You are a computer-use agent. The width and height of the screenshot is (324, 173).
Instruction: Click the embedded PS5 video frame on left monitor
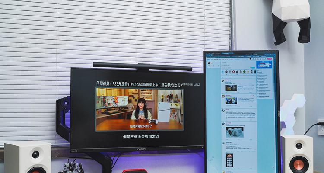pyautogui.click(x=140, y=109)
